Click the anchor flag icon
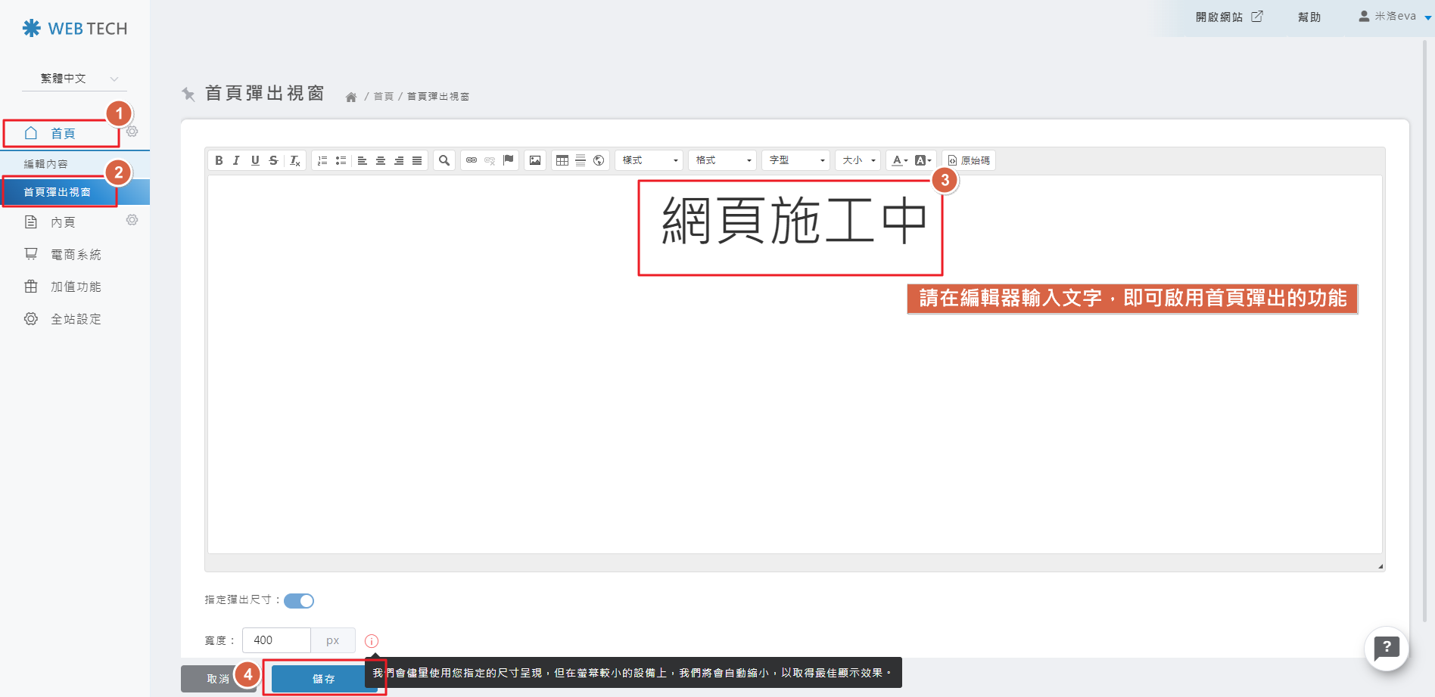1435x697 pixels. coord(509,160)
